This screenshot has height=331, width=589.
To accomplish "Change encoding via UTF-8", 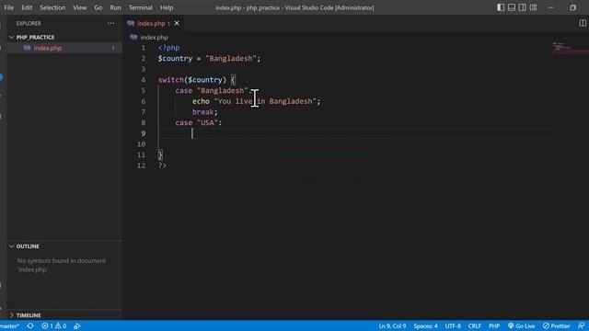I will [453, 325].
